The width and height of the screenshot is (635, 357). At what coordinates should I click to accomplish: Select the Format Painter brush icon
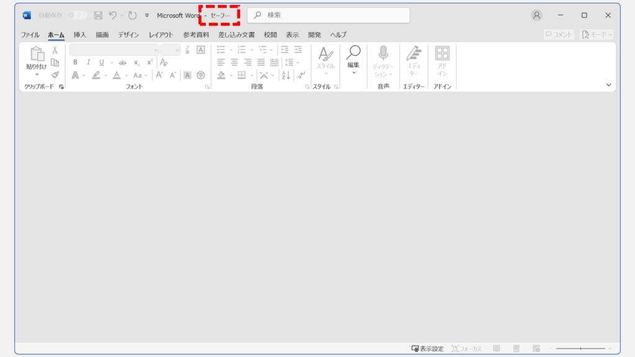point(55,75)
